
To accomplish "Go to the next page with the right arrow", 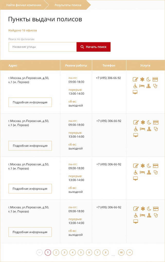I will coord(130,252).
